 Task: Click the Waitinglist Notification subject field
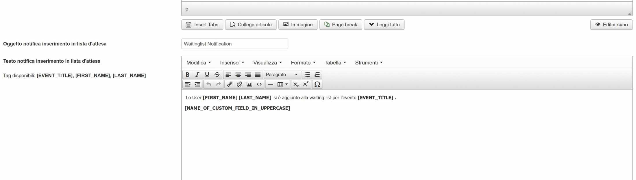(x=234, y=44)
